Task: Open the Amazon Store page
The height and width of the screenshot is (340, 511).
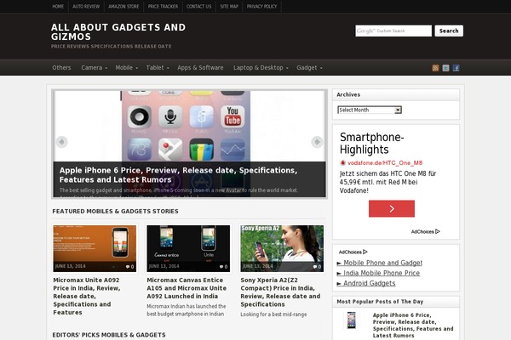Action: (x=123, y=6)
